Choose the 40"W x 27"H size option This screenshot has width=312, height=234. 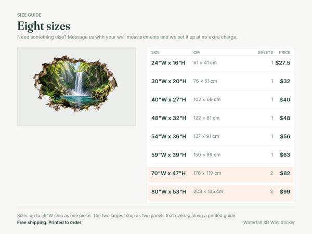220,99
